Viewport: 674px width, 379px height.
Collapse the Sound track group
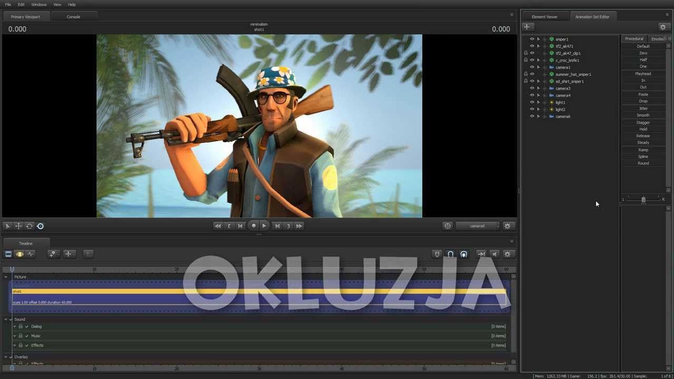coord(6,320)
